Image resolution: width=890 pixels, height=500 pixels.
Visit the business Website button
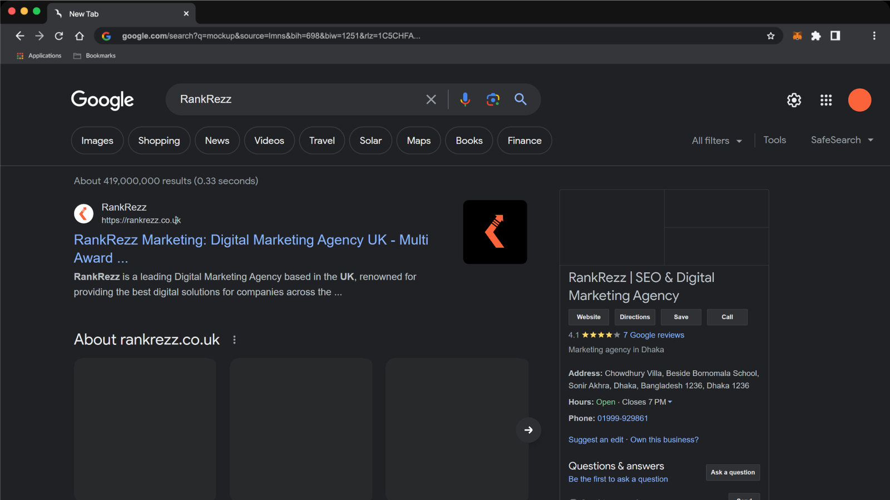click(x=589, y=317)
